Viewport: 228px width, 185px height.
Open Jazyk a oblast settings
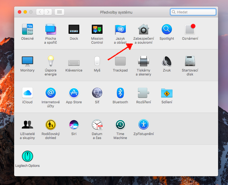(120, 30)
